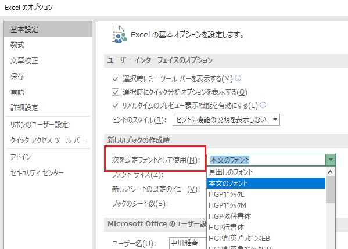Open the 言語 settings category
This screenshot has width=348, height=249.
(17, 92)
